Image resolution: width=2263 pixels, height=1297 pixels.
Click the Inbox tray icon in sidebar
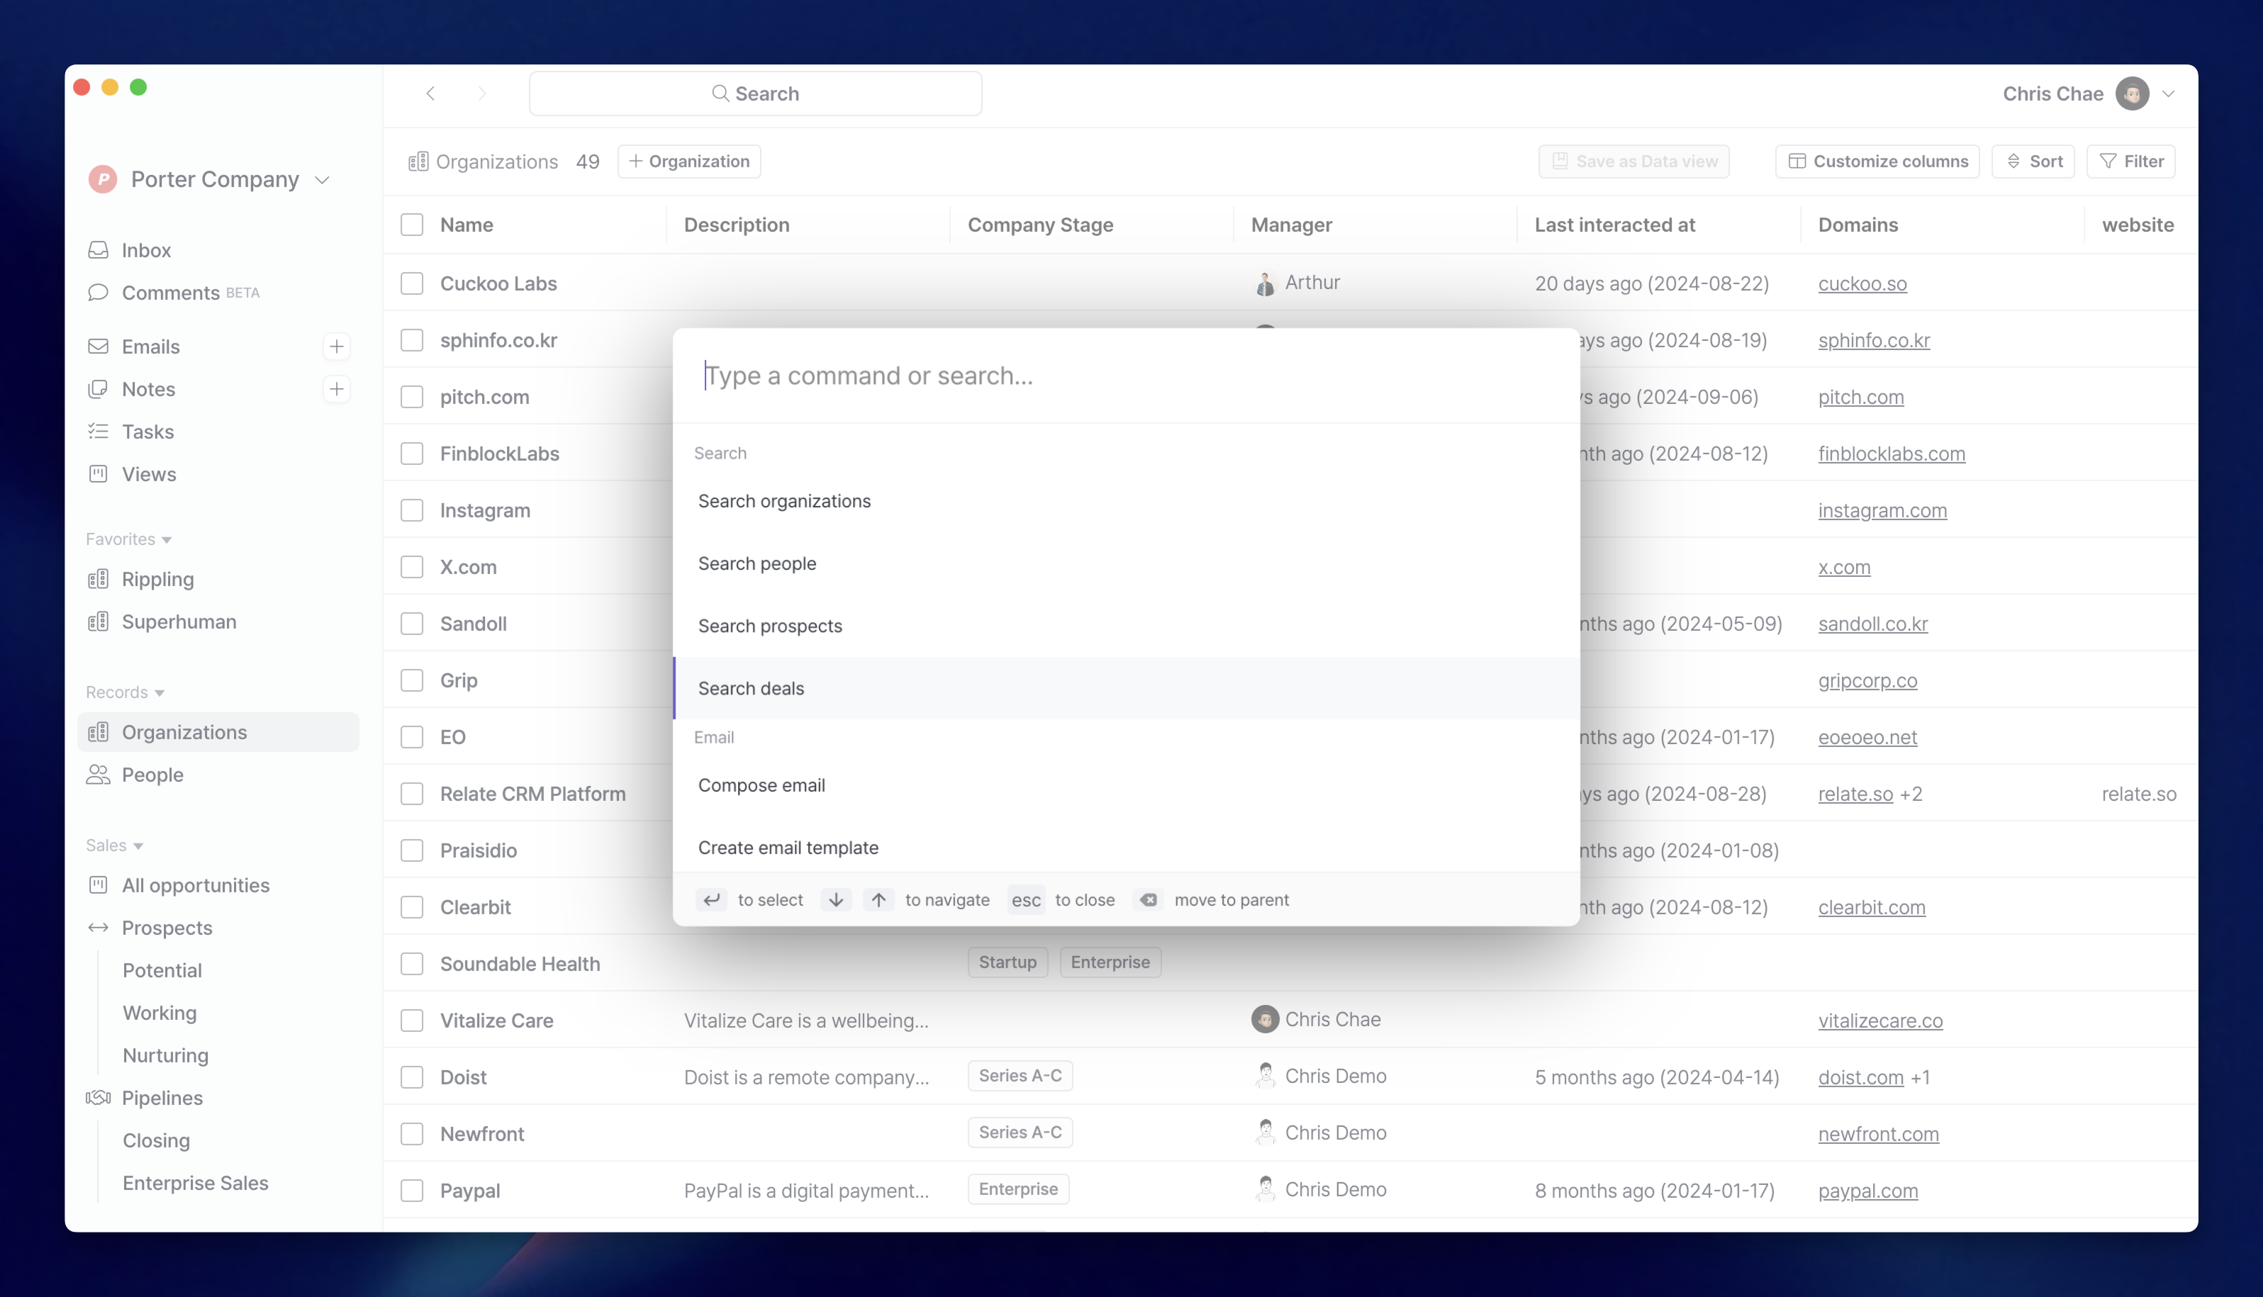coord(98,250)
